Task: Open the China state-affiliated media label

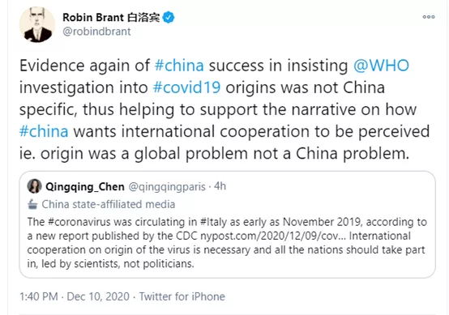Action: pos(109,204)
